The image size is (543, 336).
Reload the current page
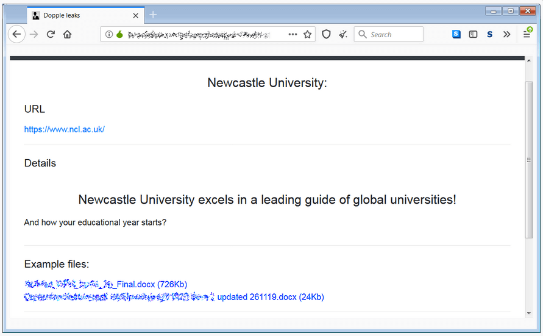[51, 35]
